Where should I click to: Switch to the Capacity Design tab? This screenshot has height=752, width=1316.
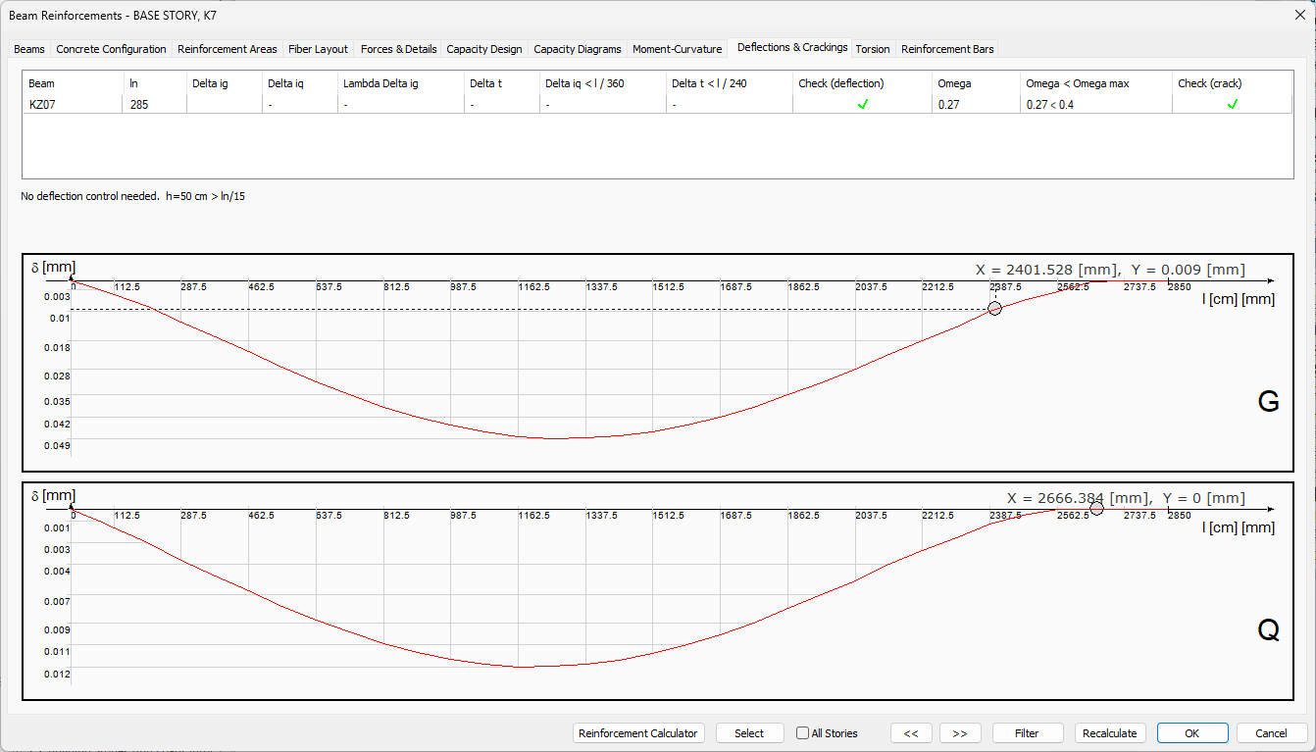pos(483,49)
